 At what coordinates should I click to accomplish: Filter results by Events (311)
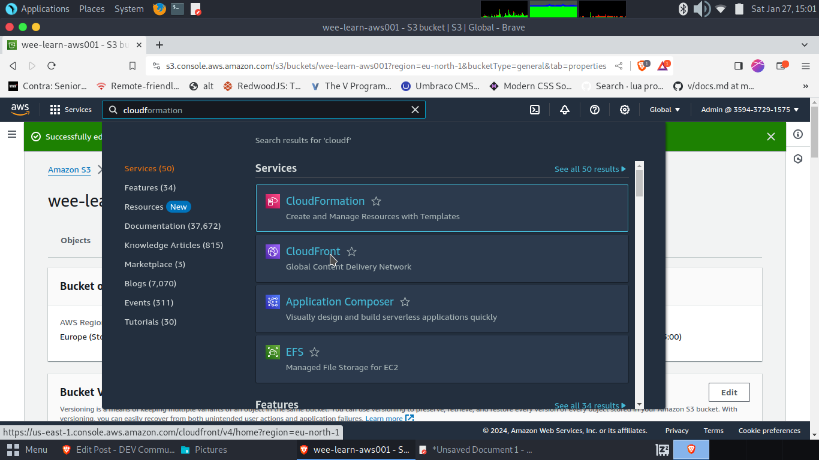coord(149,302)
